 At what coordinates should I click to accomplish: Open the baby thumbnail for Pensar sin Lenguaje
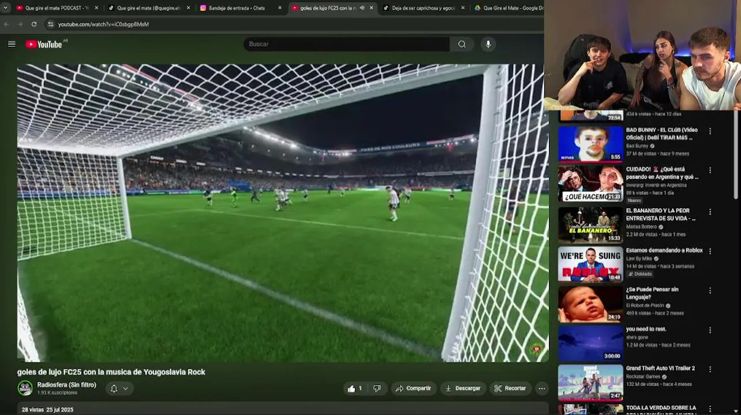click(590, 304)
